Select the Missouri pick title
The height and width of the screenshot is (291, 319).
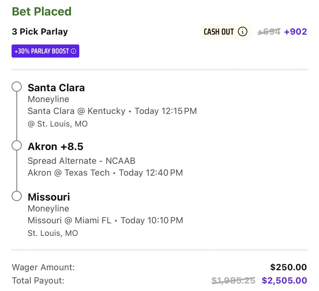tap(49, 197)
